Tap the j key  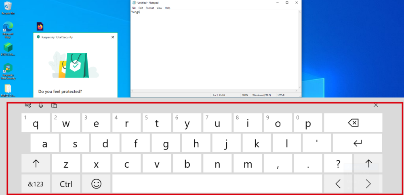227,143
